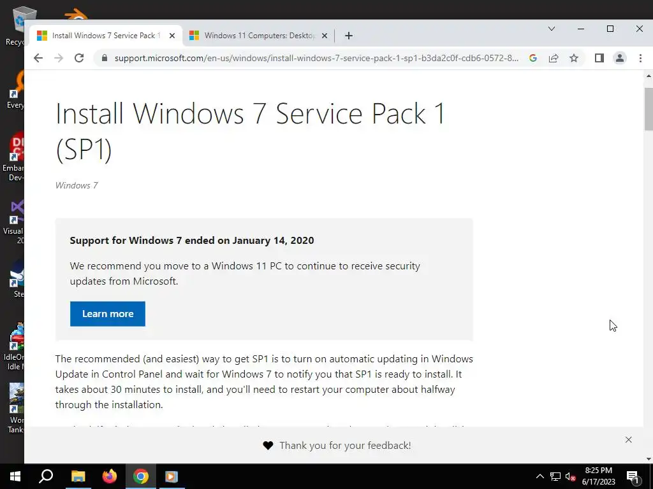
Task: Click the page vertical scrollbar thumb
Action: (649, 108)
